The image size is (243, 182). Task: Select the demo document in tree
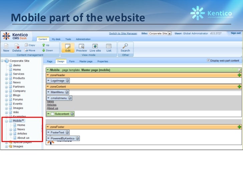pos(17,65)
